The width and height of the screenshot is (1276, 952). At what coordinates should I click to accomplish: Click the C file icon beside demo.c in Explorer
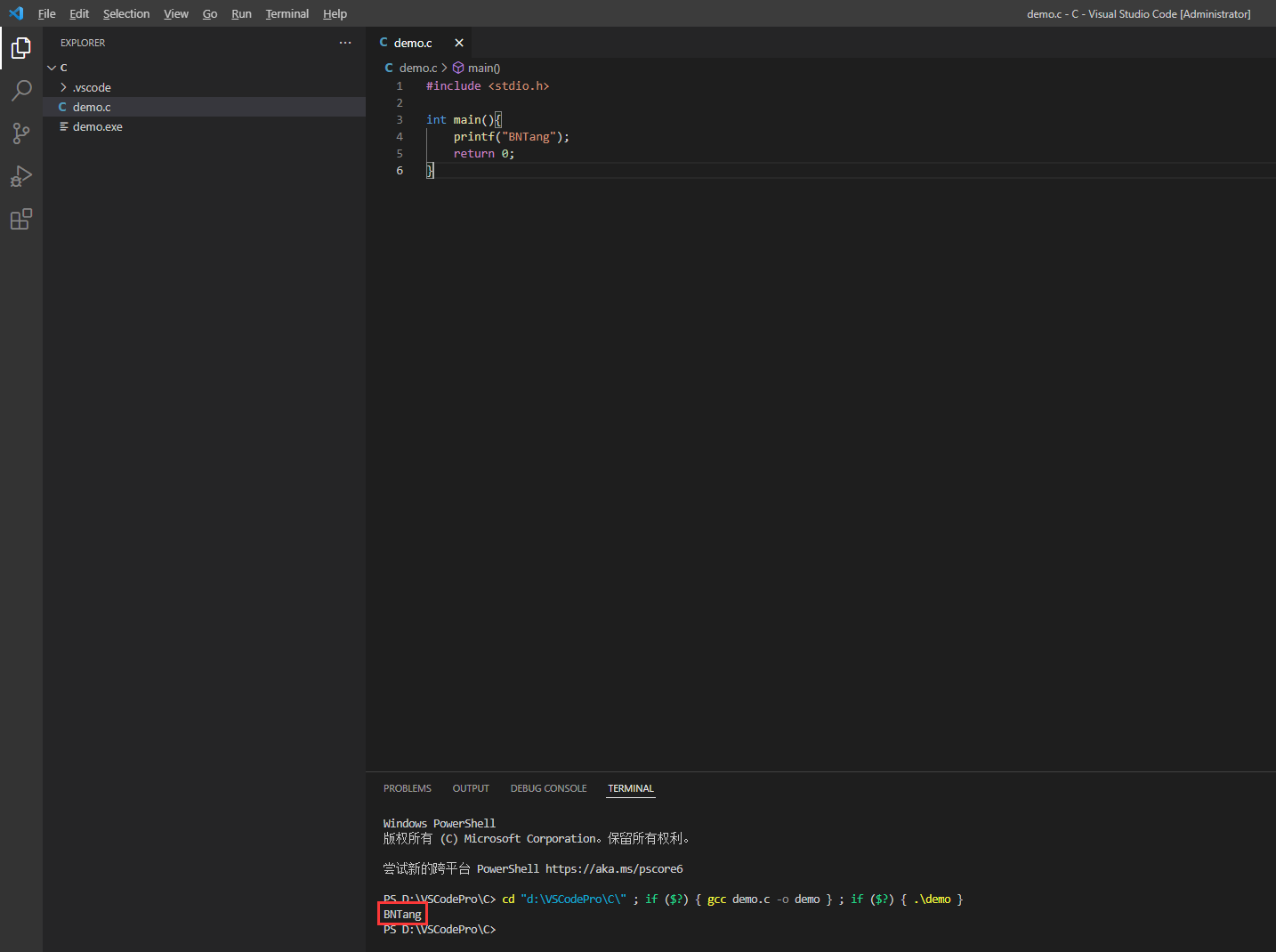62,107
